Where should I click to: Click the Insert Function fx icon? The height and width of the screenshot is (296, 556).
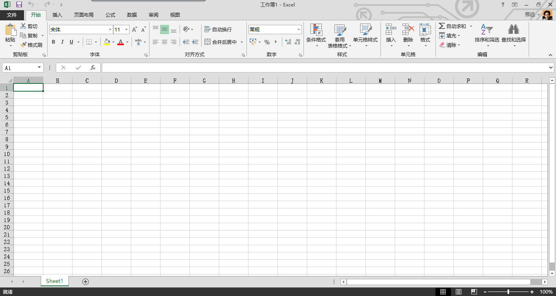(93, 68)
